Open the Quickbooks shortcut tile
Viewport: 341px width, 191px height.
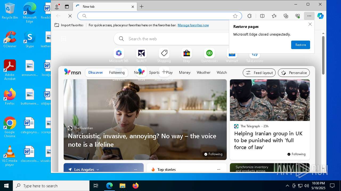[209, 56]
